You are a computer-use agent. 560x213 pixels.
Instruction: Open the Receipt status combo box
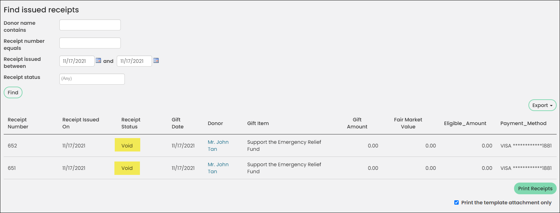point(92,79)
